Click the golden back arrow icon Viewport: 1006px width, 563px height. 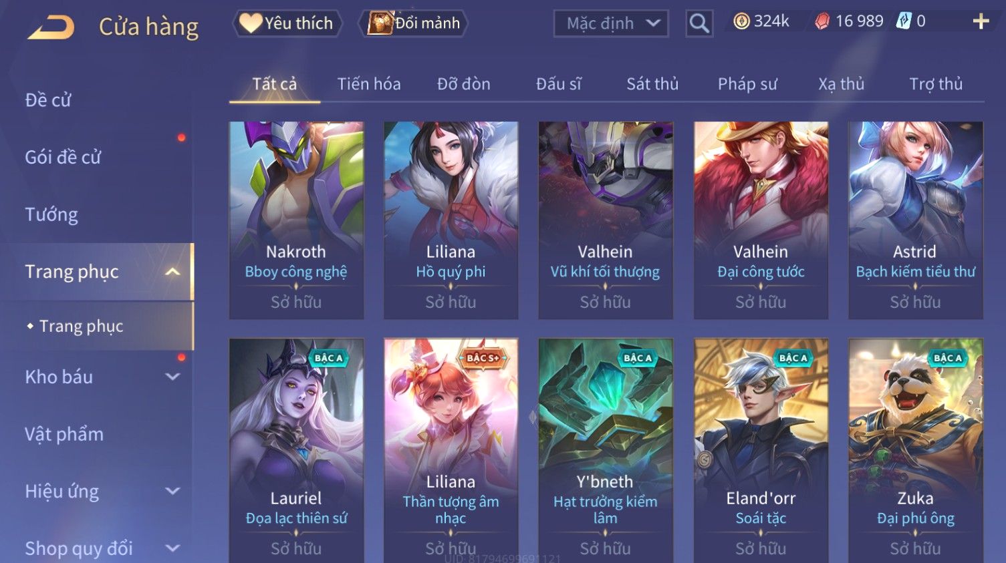[x=51, y=27]
